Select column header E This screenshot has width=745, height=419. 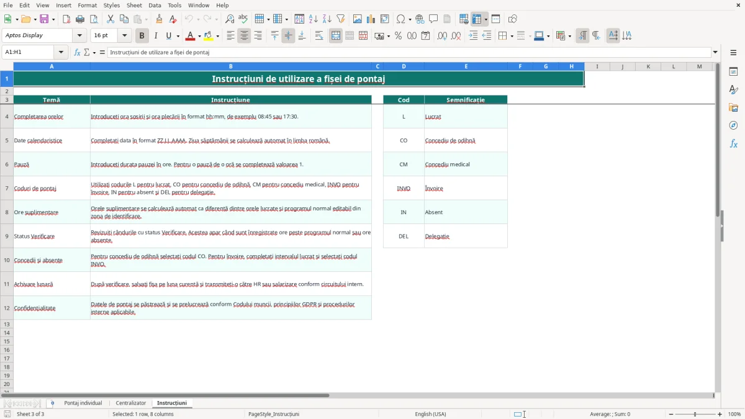tap(466, 66)
